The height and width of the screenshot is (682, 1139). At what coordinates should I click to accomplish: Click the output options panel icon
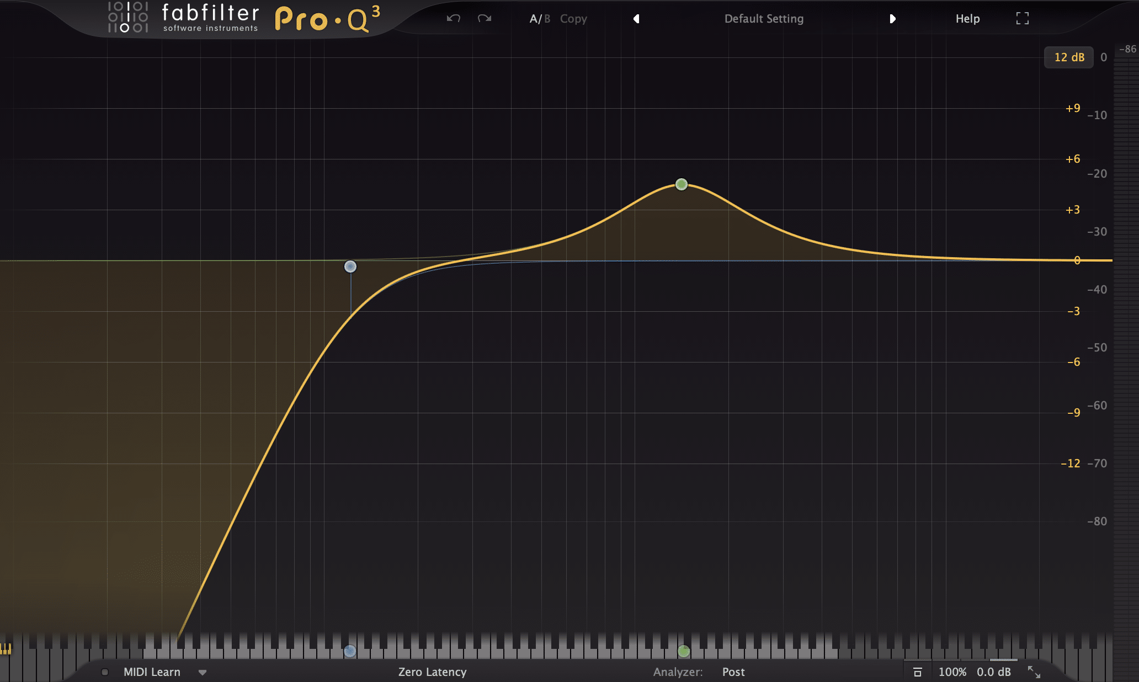918,672
